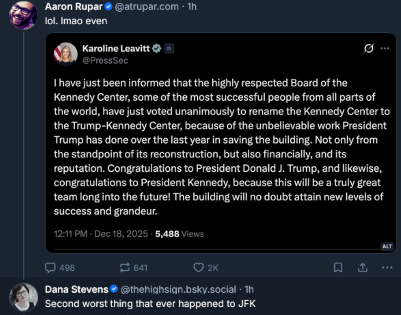Like the post with the 2K heart icon

tap(198, 268)
